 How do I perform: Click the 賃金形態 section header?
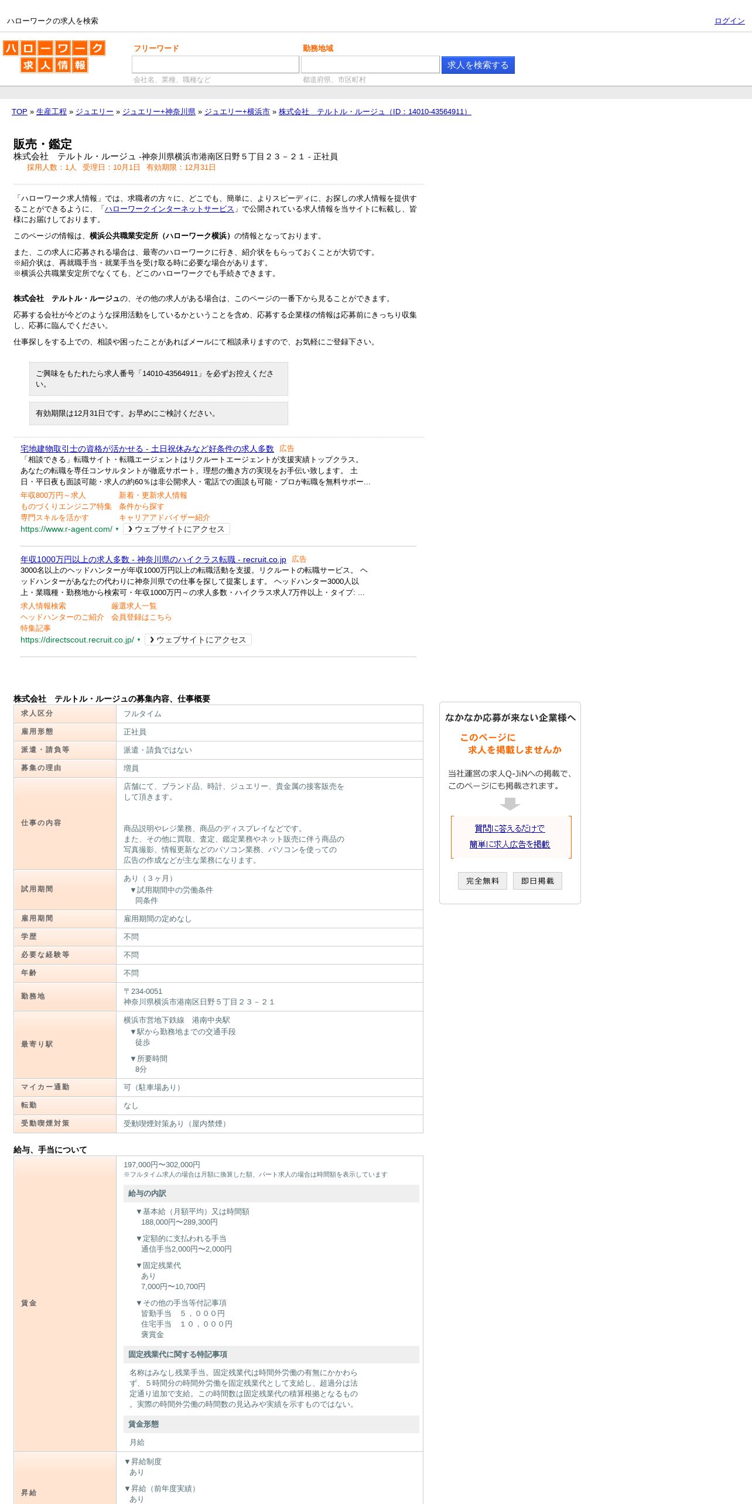click(x=271, y=1424)
